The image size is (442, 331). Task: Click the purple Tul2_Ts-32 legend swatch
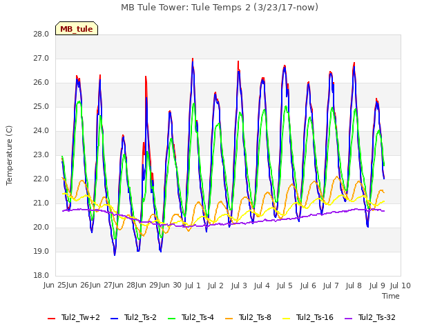pos(348,319)
